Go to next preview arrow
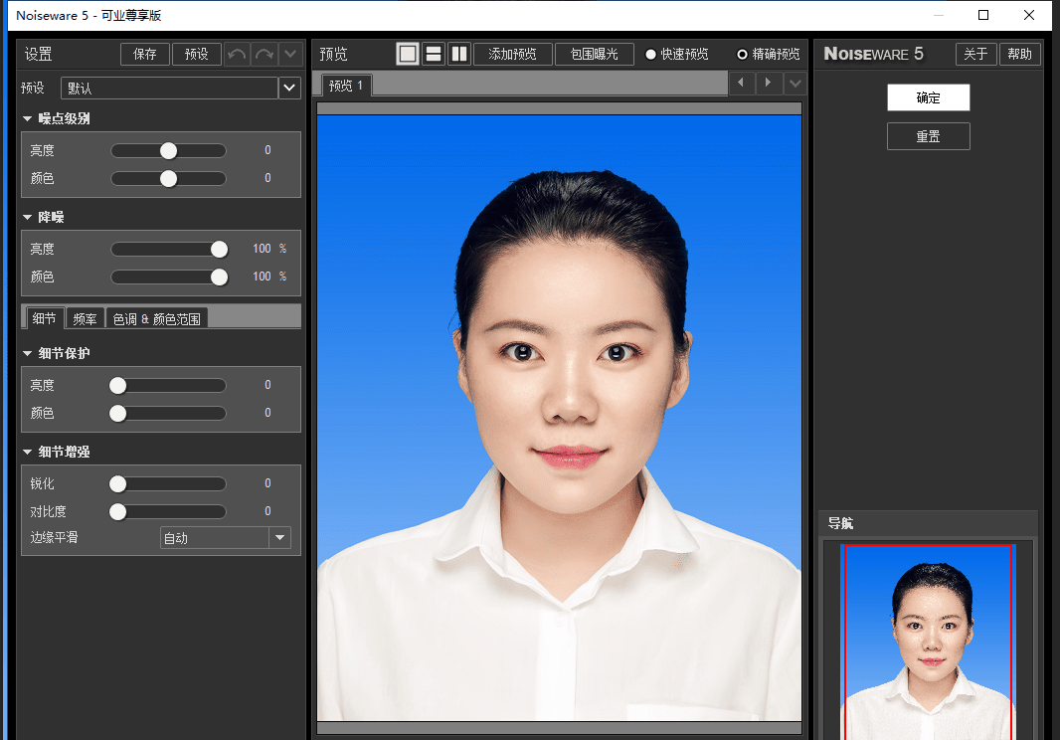1060x740 pixels. pyautogui.click(x=769, y=84)
